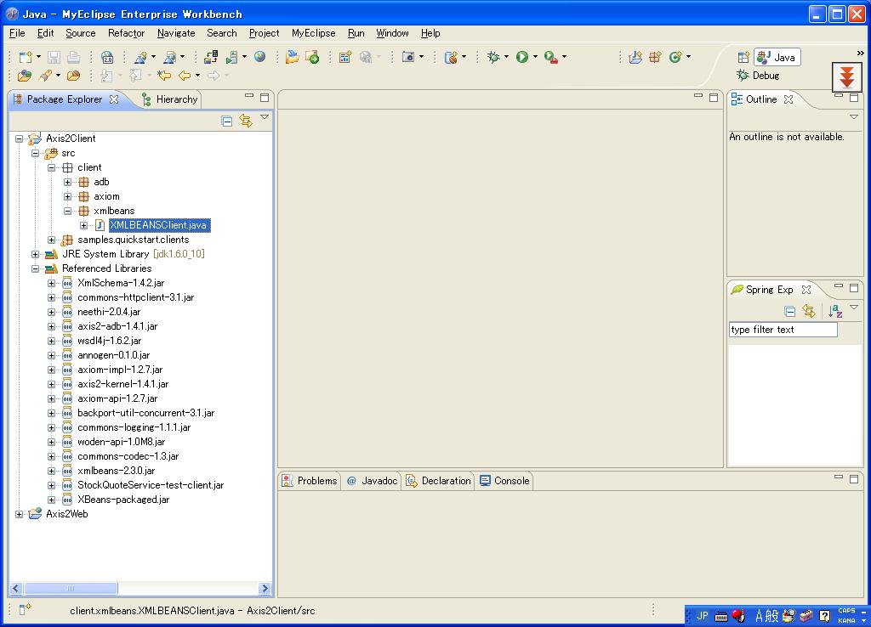871x627 pixels.
Task: Open the File menu
Action: [17, 33]
